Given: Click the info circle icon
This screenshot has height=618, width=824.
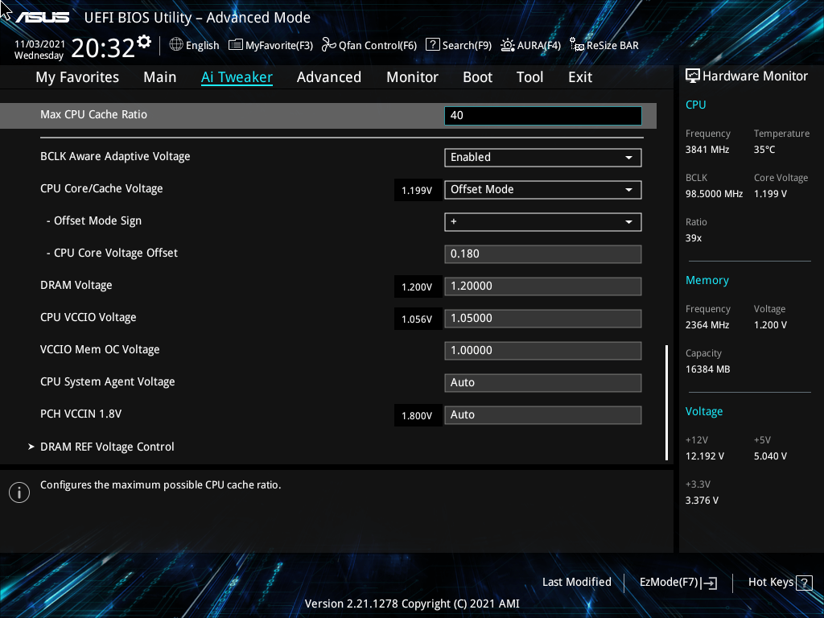Looking at the screenshot, I should [19, 492].
